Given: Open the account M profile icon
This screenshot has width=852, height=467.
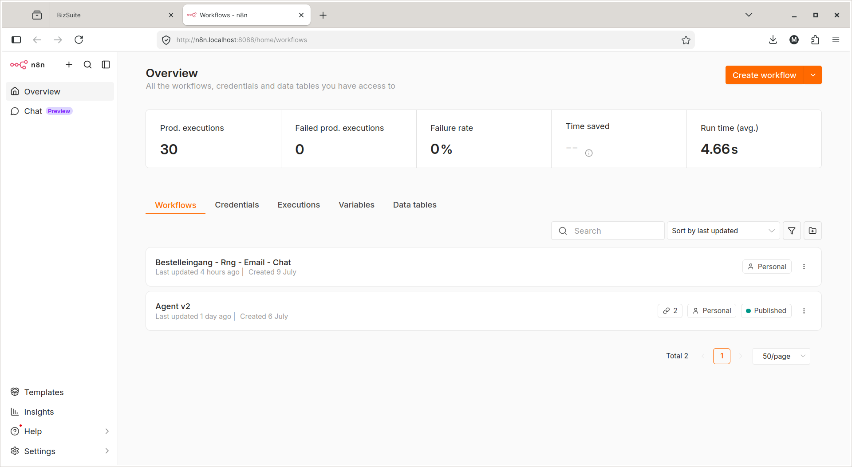Looking at the screenshot, I should coord(794,40).
